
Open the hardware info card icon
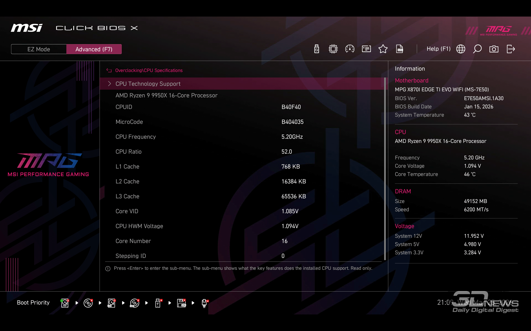click(366, 49)
